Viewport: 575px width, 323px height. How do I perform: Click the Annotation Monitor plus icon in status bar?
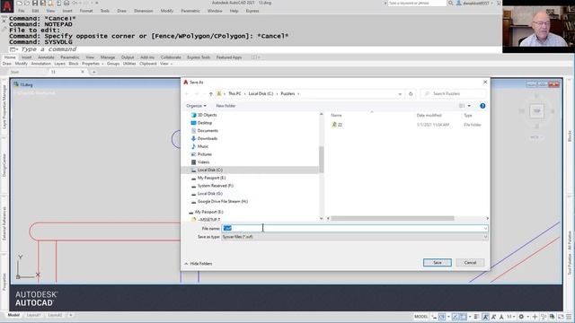[x=535, y=317]
